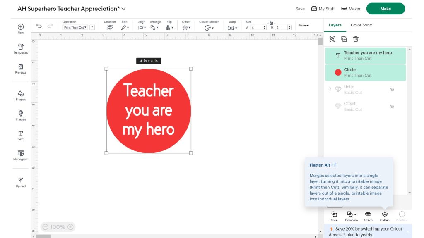424x238 pixels.
Task: Click the canvas vertical scrollbar thumb
Action: [x=320, y=41]
